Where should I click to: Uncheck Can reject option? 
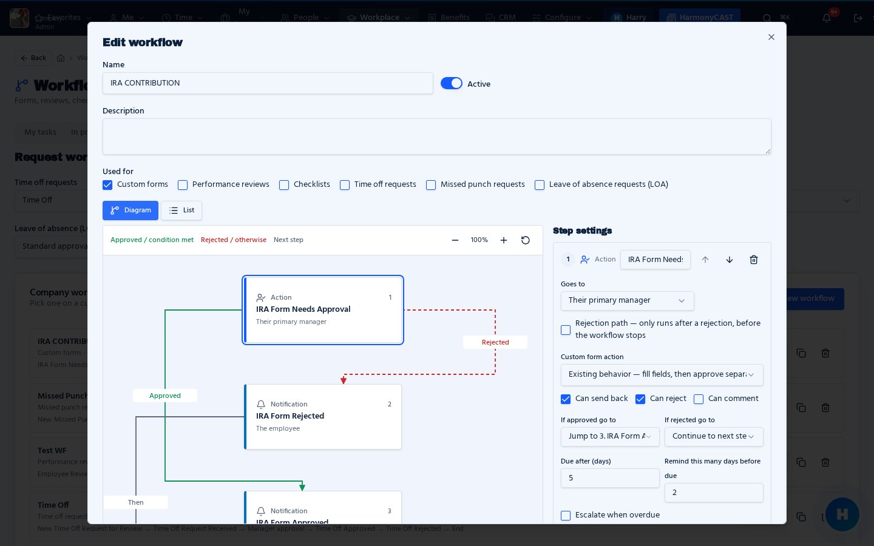640,399
